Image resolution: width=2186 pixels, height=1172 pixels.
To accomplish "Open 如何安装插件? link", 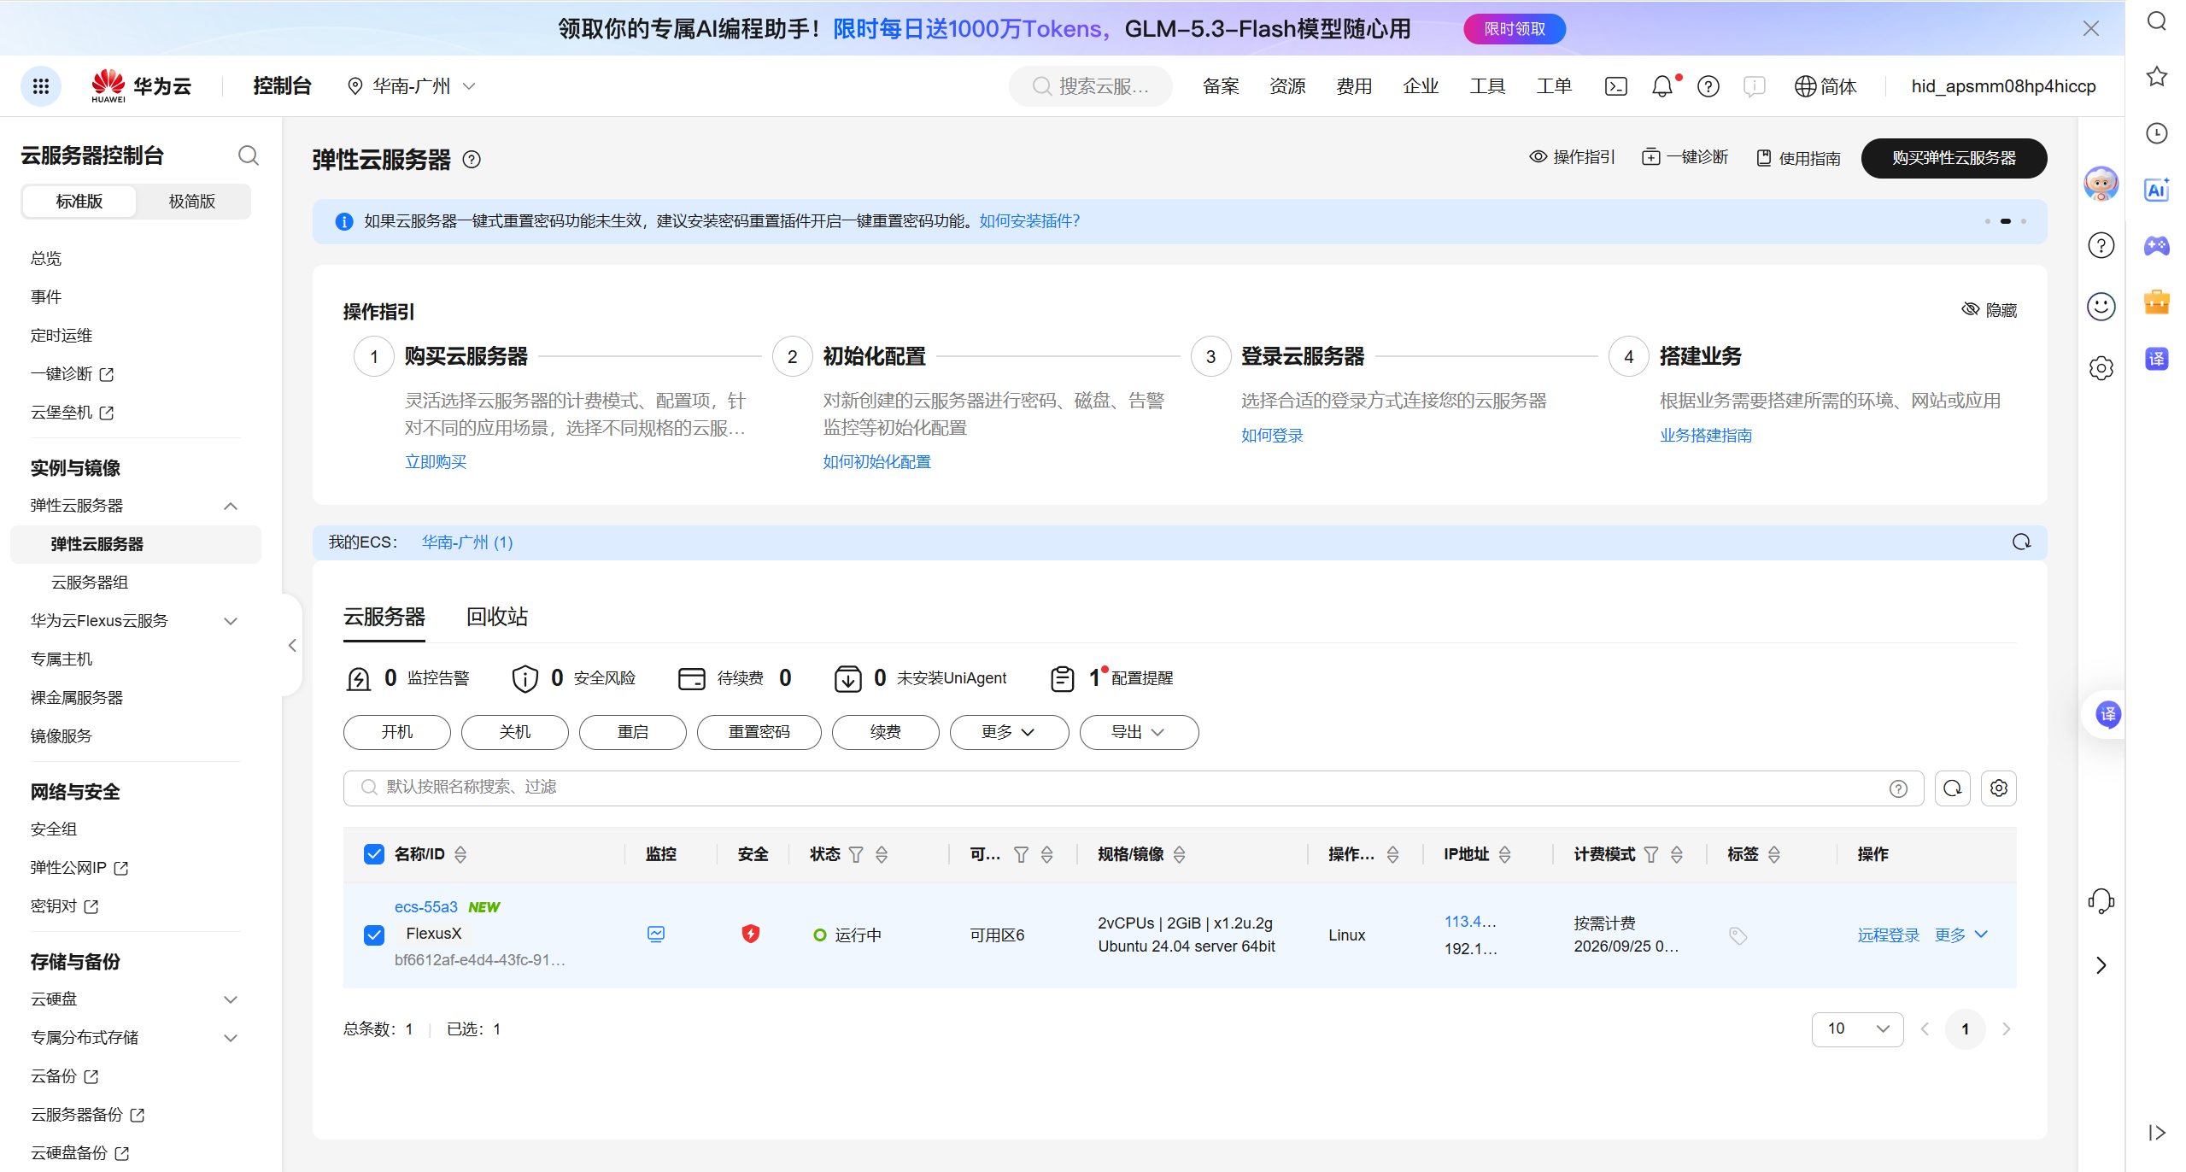I will [1029, 221].
